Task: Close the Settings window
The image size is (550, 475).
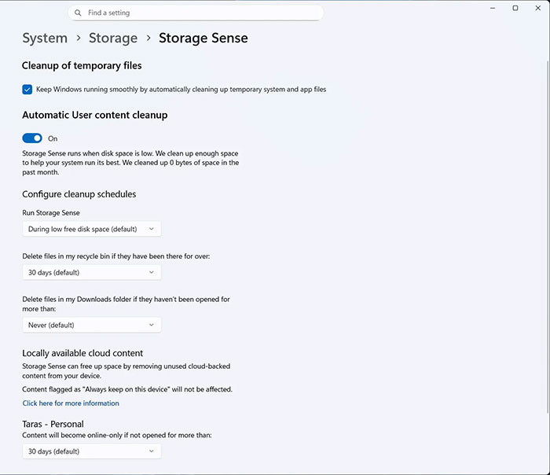Action: pos(537,8)
